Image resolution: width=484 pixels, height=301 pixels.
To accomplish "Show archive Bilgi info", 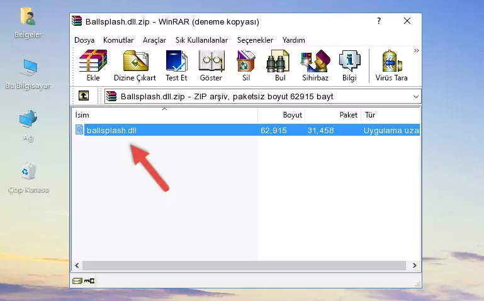I will (x=349, y=65).
